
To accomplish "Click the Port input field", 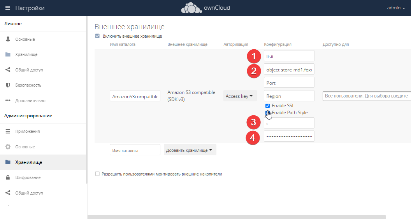I will 289,83.
